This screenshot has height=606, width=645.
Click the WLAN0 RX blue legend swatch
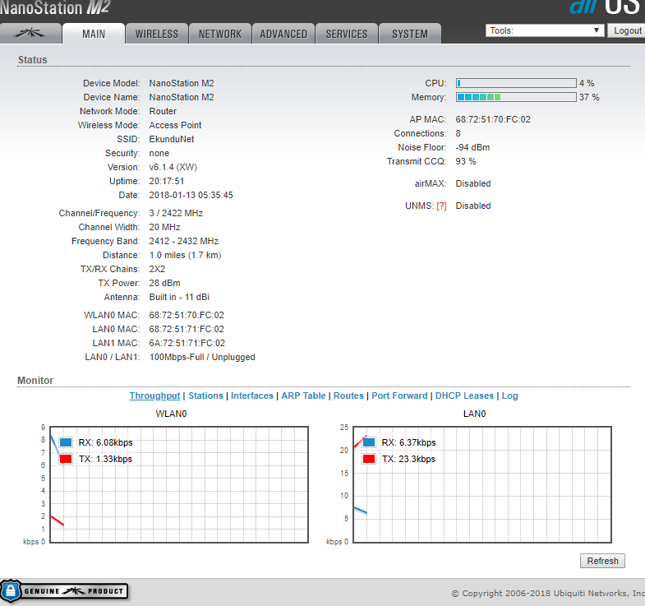click(x=66, y=442)
